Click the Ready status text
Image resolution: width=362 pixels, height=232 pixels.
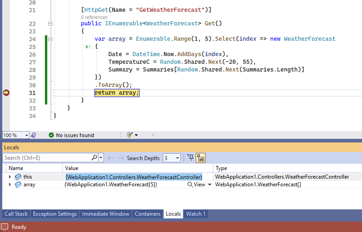pyautogui.click(x=19, y=227)
